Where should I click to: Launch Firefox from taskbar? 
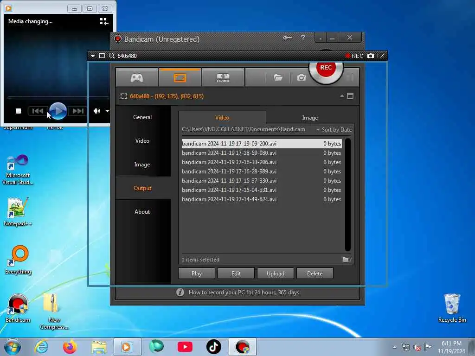[x=70, y=347]
